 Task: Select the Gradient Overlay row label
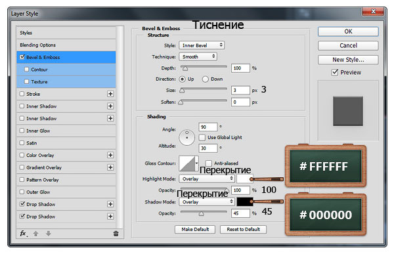click(44, 167)
